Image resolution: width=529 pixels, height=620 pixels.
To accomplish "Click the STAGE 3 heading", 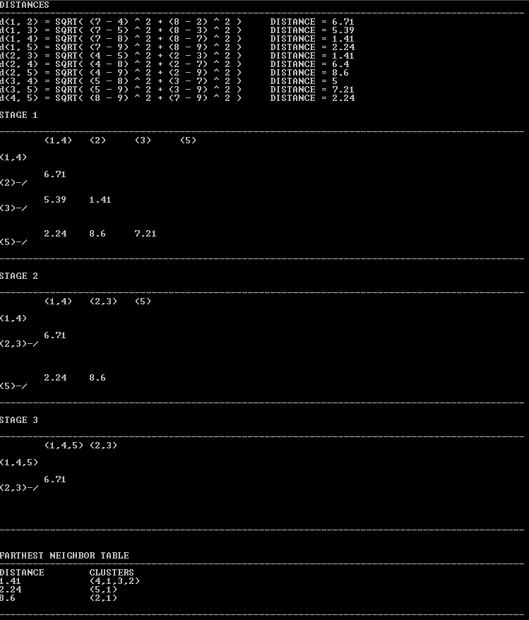I will (x=19, y=420).
